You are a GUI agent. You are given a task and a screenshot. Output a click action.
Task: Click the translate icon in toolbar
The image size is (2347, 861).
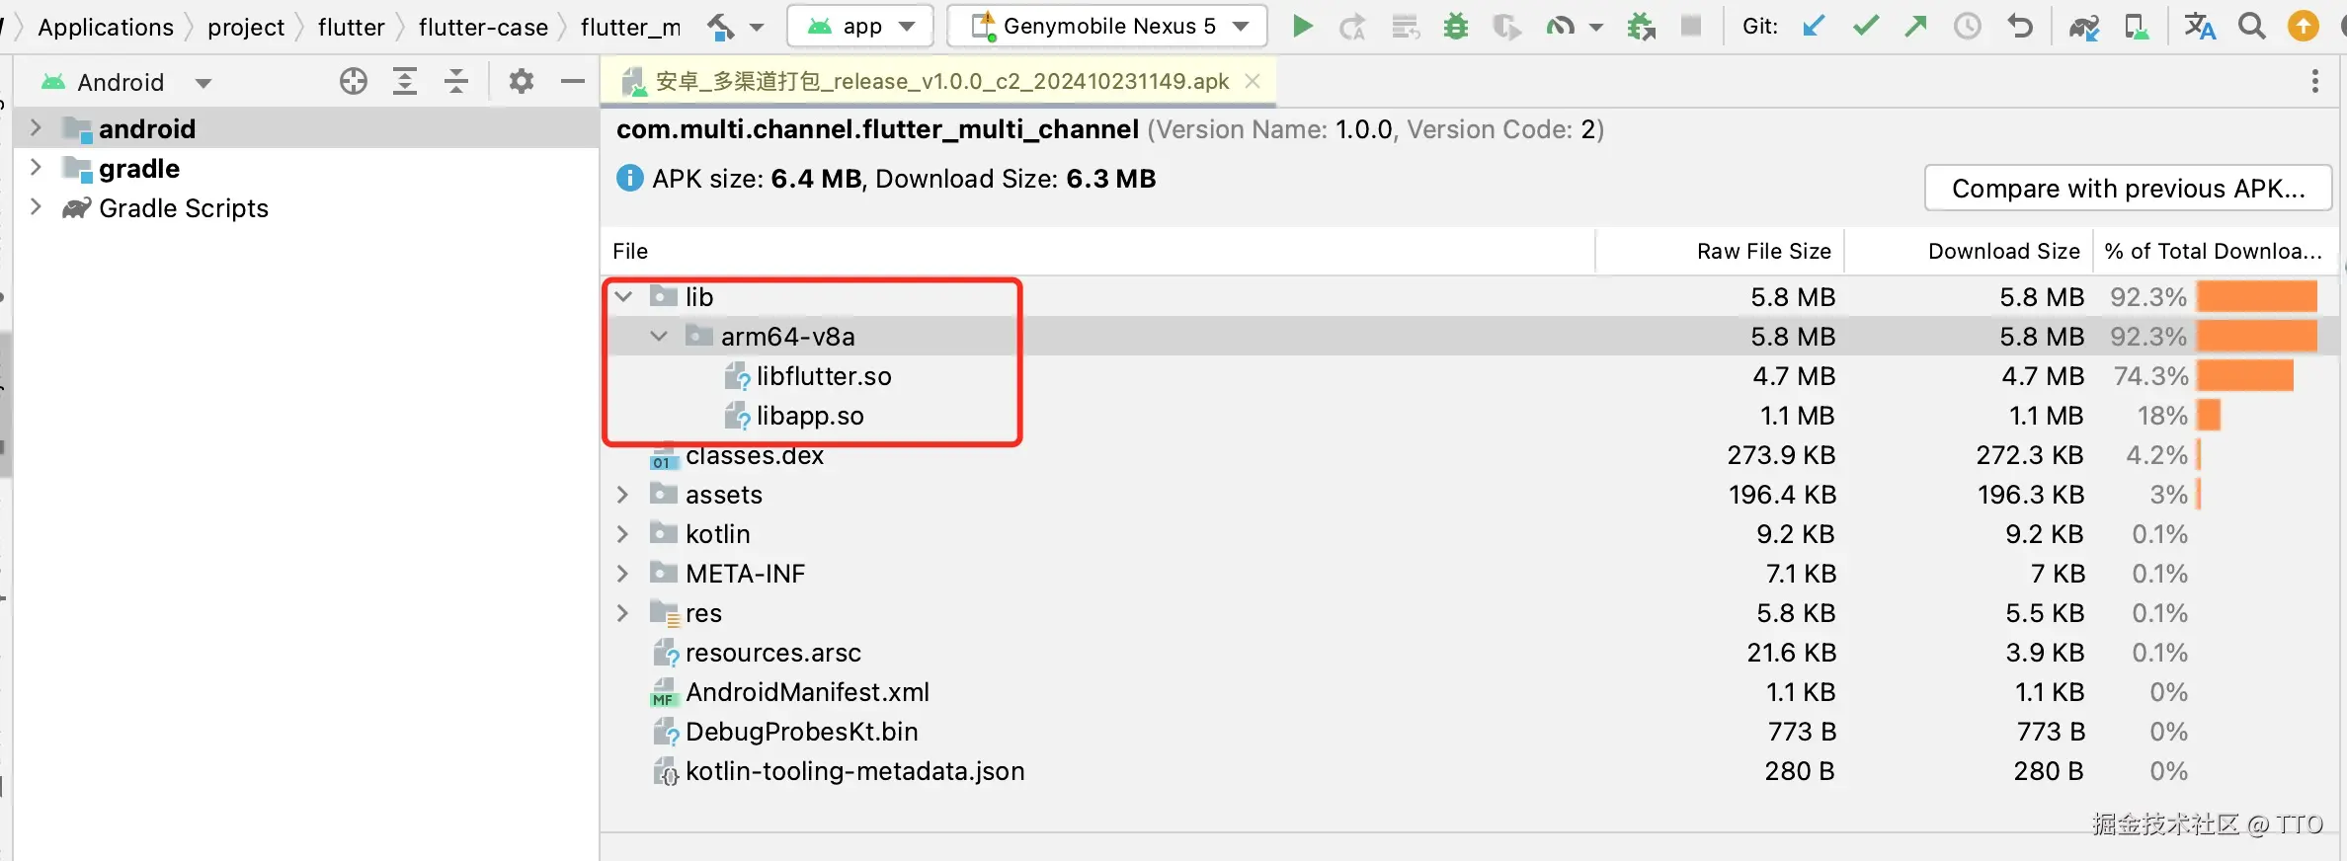click(2200, 27)
